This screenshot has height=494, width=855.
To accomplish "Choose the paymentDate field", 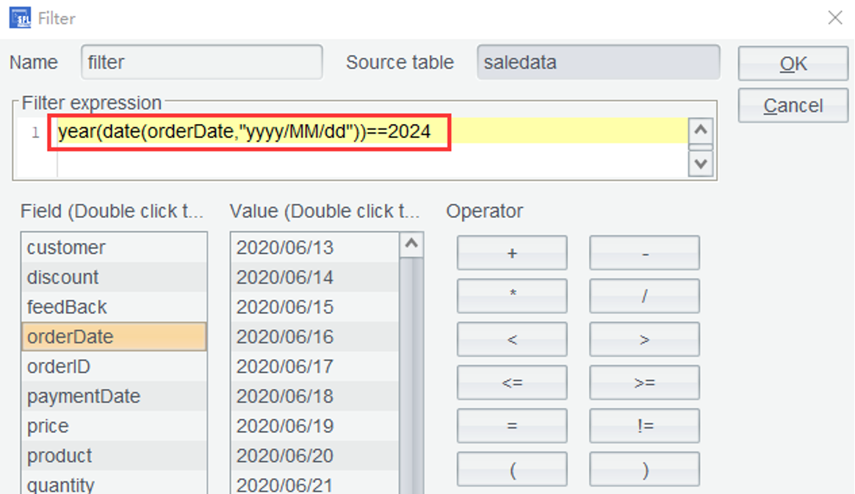I will tap(114, 396).
